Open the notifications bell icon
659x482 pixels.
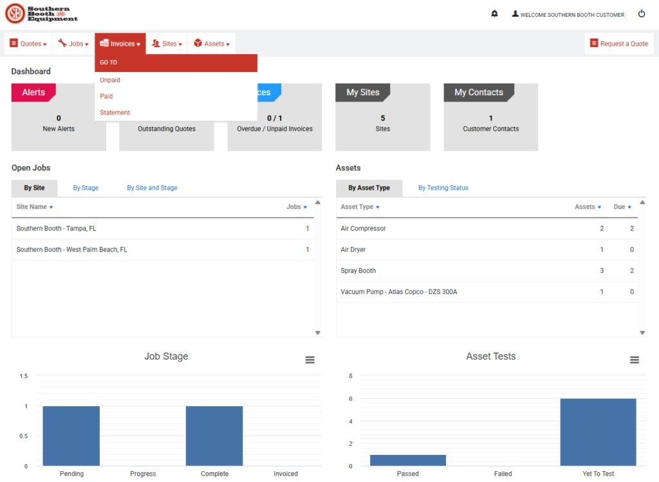click(495, 14)
